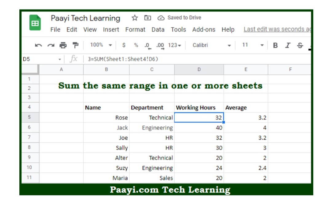Select Suzy's average 2.4 cell
The height and width of the screenshot is (206, 332).
click(x=246, y=168)
